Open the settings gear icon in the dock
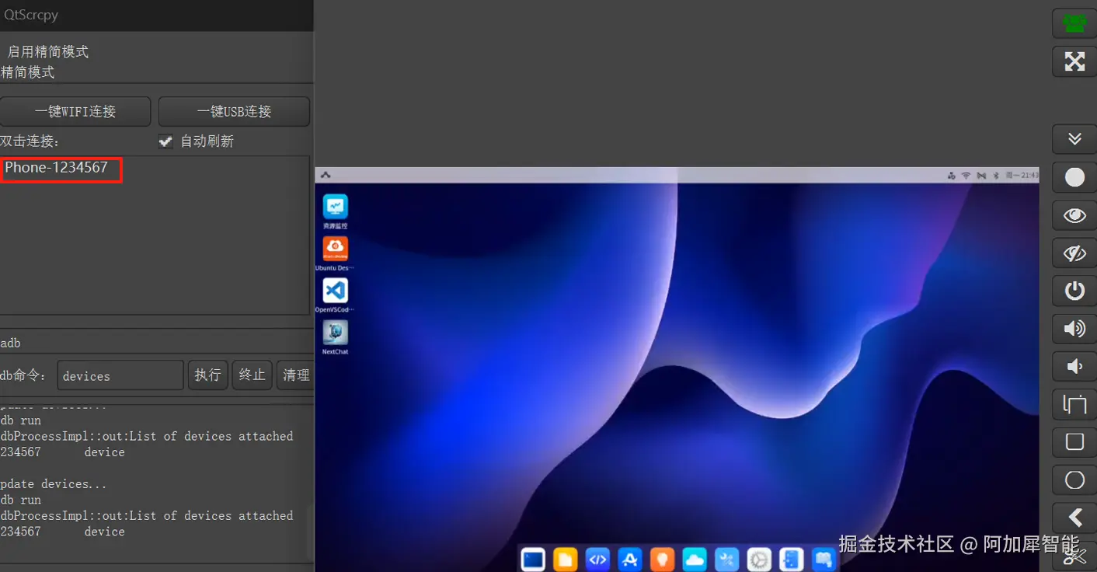1097x572 pixels. click(759, 559)
